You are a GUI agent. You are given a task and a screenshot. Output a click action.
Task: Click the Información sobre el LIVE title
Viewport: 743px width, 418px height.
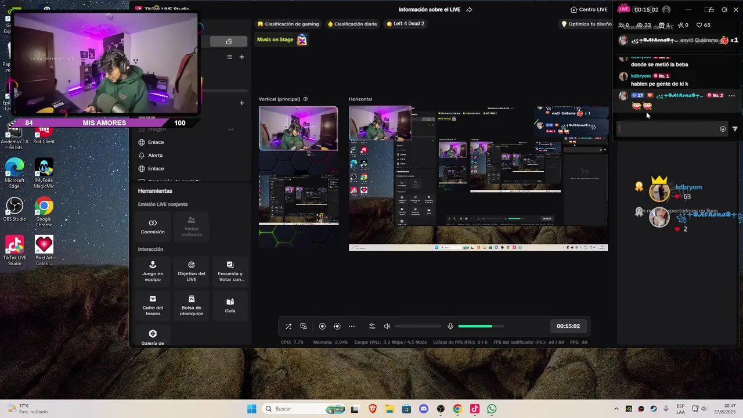coord(430,9)
